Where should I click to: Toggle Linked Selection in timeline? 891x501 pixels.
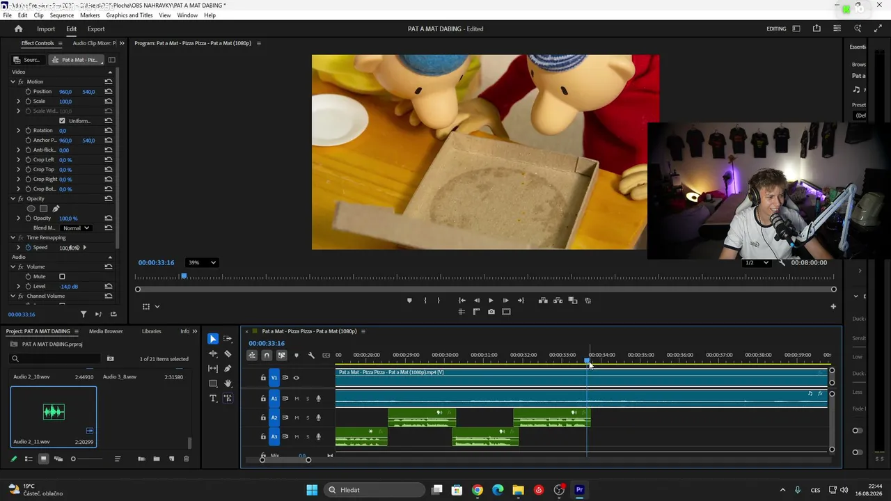282,356
